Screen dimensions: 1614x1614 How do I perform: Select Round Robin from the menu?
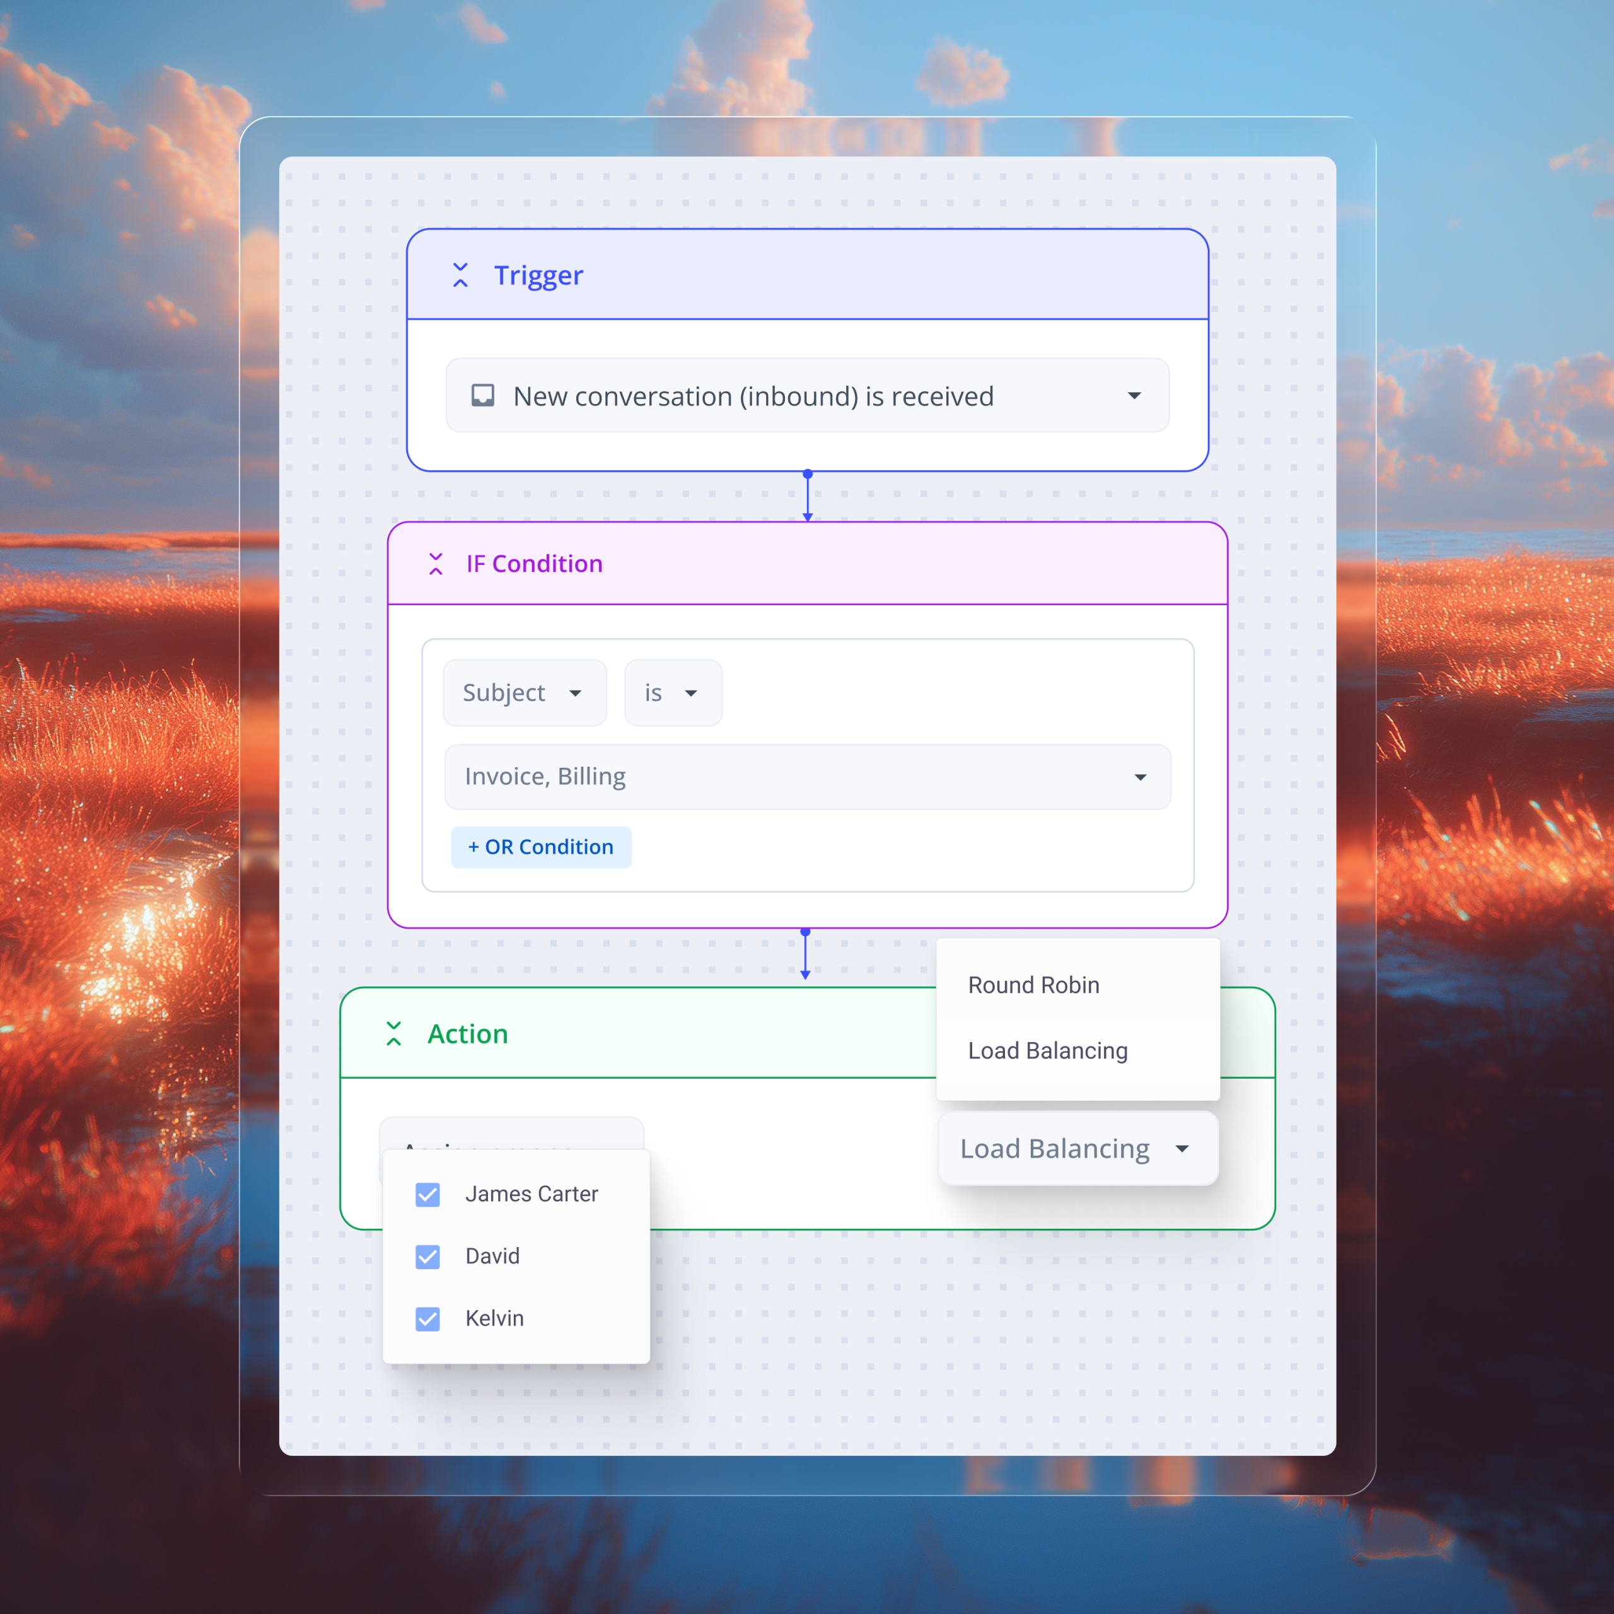[x=1033, y=985]
